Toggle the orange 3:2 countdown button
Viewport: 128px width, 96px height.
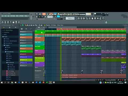pos(44,14)
